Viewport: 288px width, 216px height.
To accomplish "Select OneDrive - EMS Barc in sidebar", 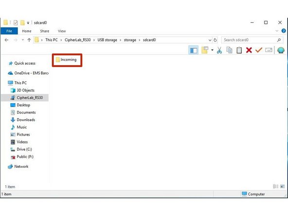I will coord(28,73).
